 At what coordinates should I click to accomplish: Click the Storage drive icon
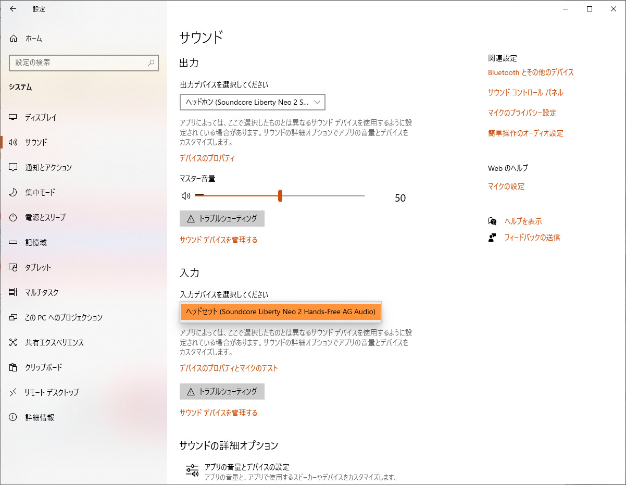click(13, 242)
